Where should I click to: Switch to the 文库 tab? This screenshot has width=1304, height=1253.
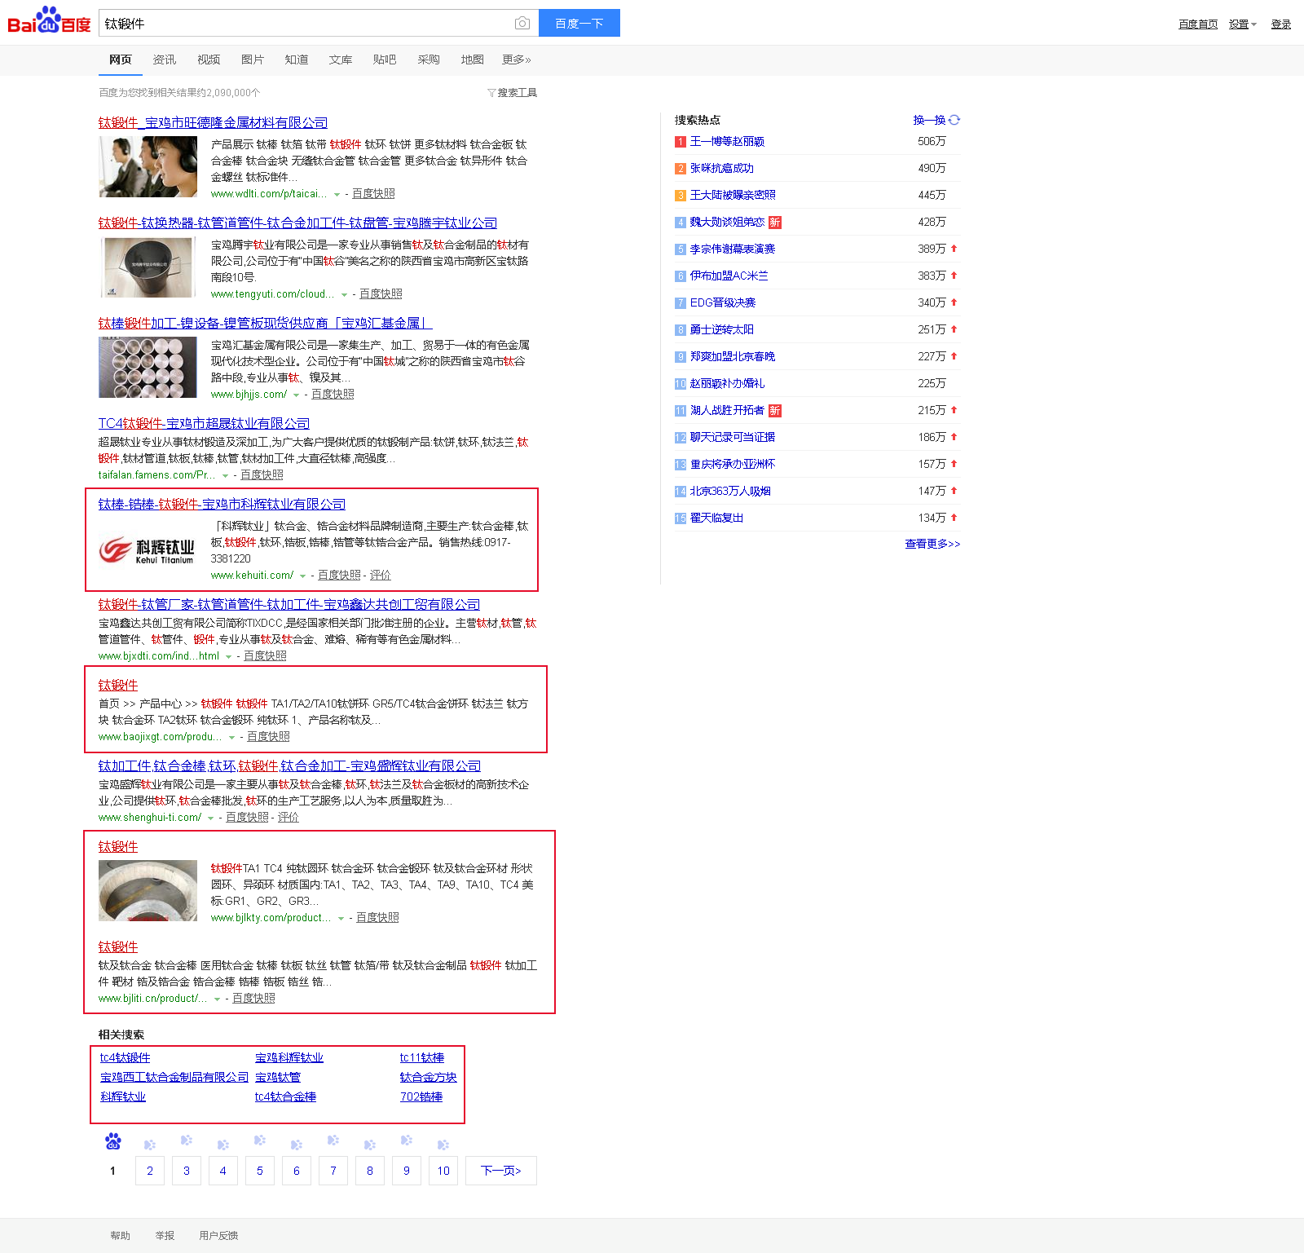pos(341,60)
